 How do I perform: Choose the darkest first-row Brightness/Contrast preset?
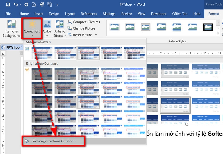42,74
